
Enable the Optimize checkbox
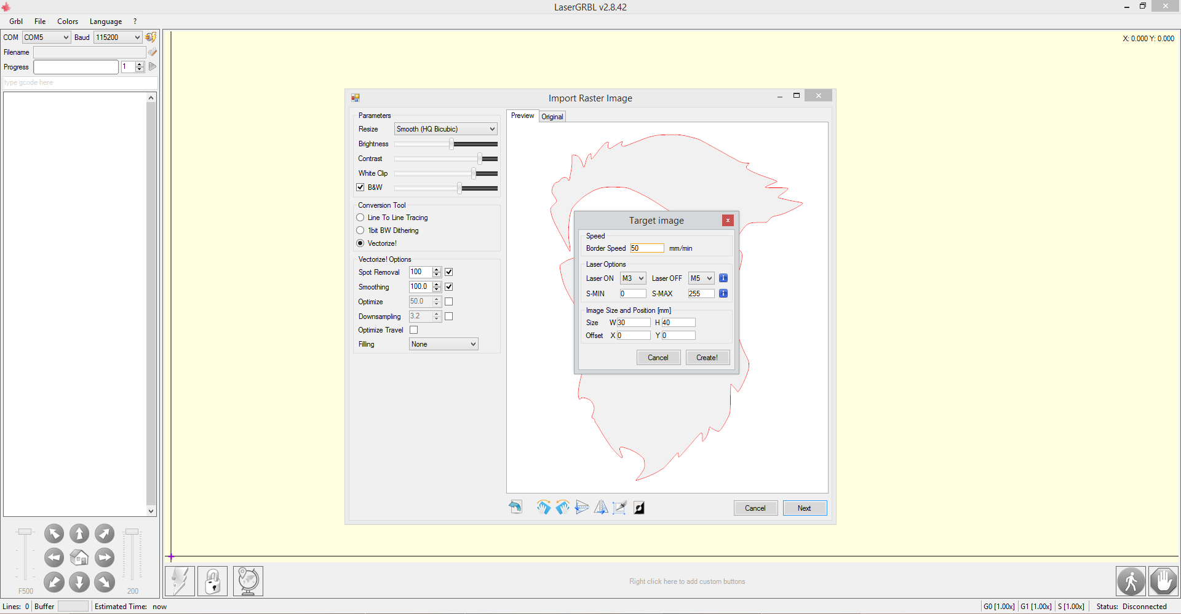449,301
